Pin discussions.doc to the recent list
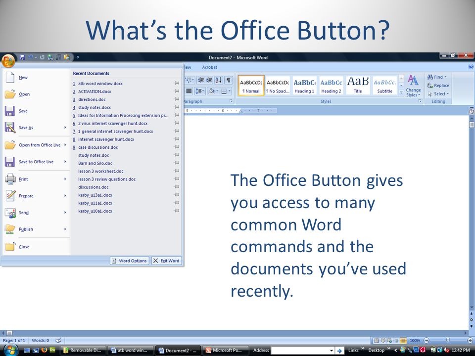The width and height of the screenshot is (475, 356). [x=176, y=186]
